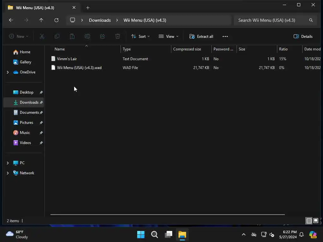Click the Password column header

tap(224, 49)
